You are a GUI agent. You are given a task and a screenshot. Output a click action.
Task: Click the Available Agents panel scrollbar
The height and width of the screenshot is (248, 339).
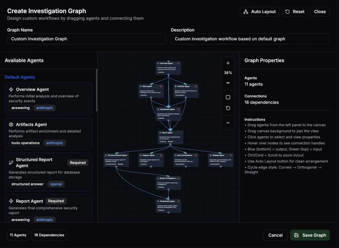click(x=96, y=90)
